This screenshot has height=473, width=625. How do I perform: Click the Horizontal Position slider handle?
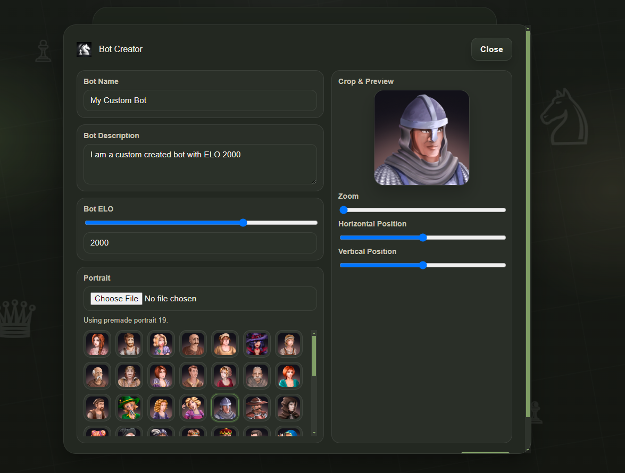423,238
